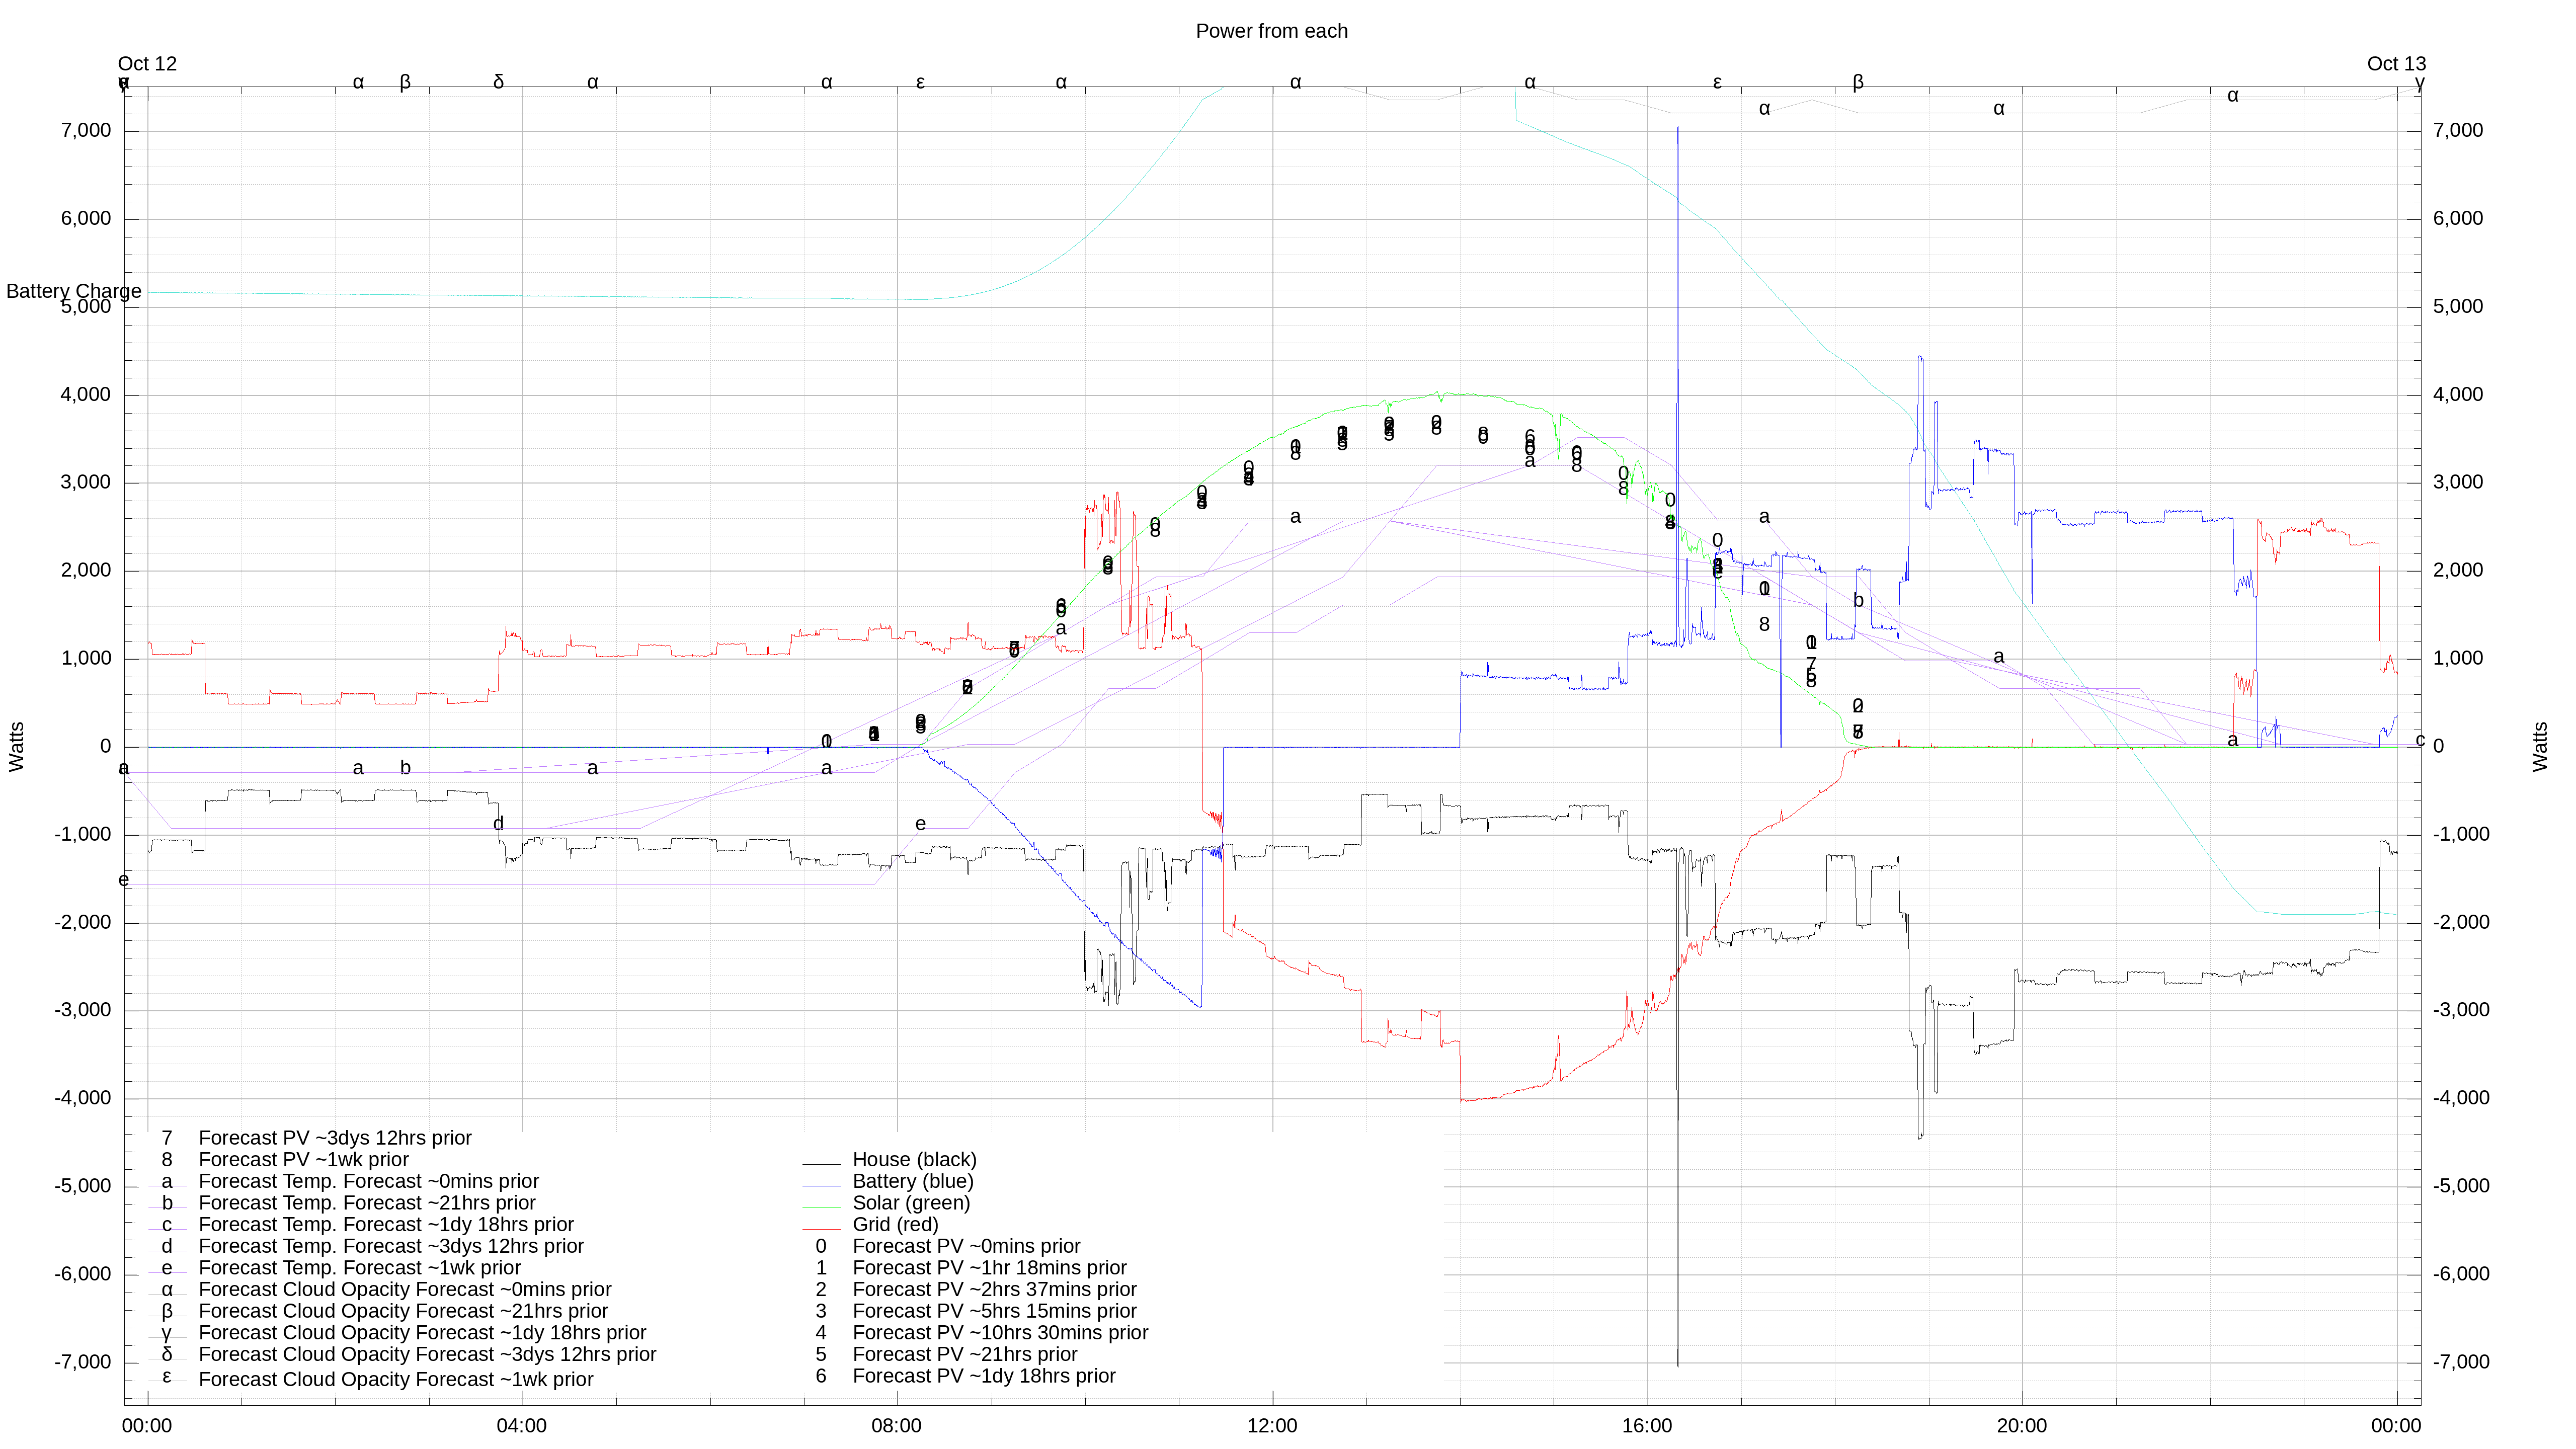Click the right axis '-4,000' tick label

(2461, 1098)
